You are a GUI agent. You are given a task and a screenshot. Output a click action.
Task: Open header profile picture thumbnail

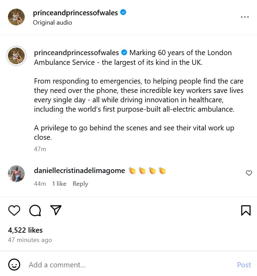pos(16,17)
